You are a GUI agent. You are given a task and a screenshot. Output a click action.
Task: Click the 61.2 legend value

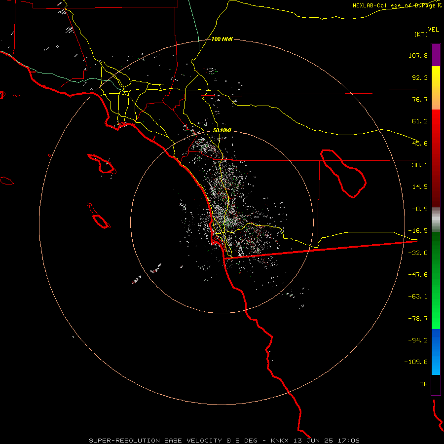point(420,121)
